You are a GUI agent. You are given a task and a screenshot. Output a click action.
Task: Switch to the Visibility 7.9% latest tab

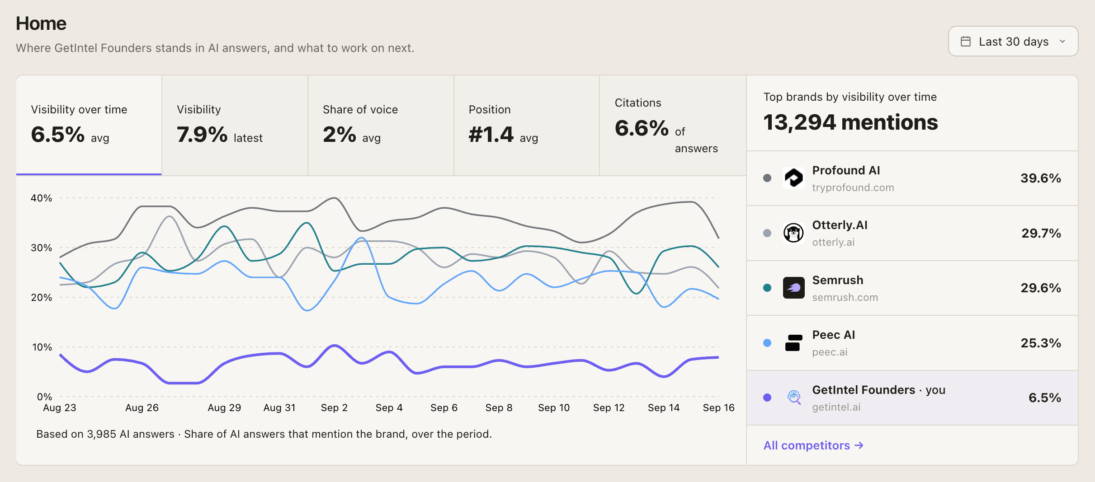pos(235,125)
